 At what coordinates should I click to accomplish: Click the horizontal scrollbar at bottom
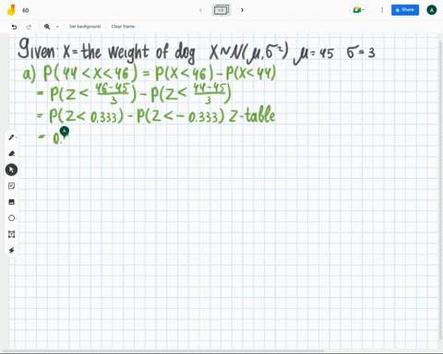coord(163,350)
